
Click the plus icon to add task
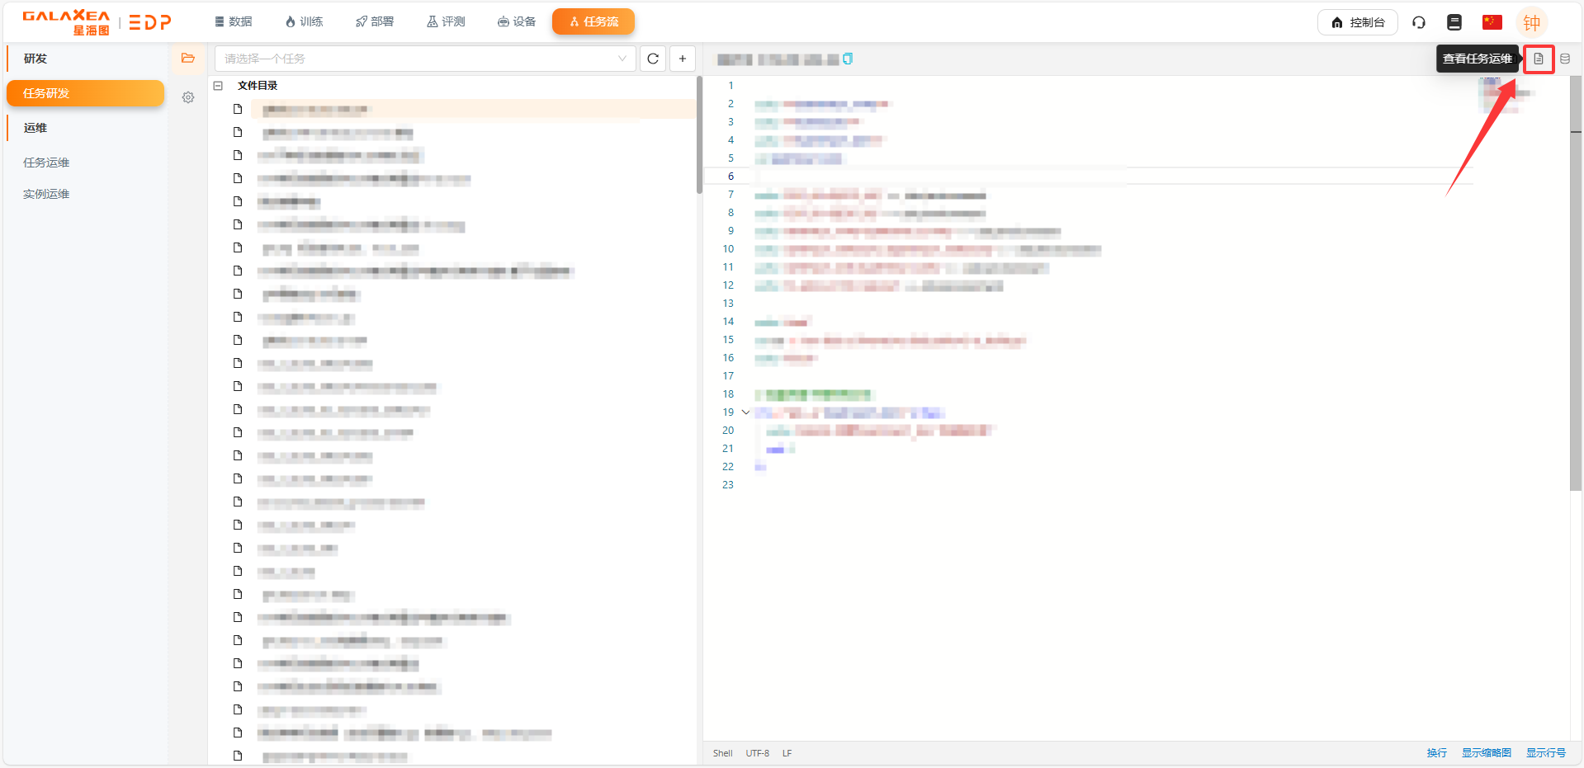pos(683,59)
